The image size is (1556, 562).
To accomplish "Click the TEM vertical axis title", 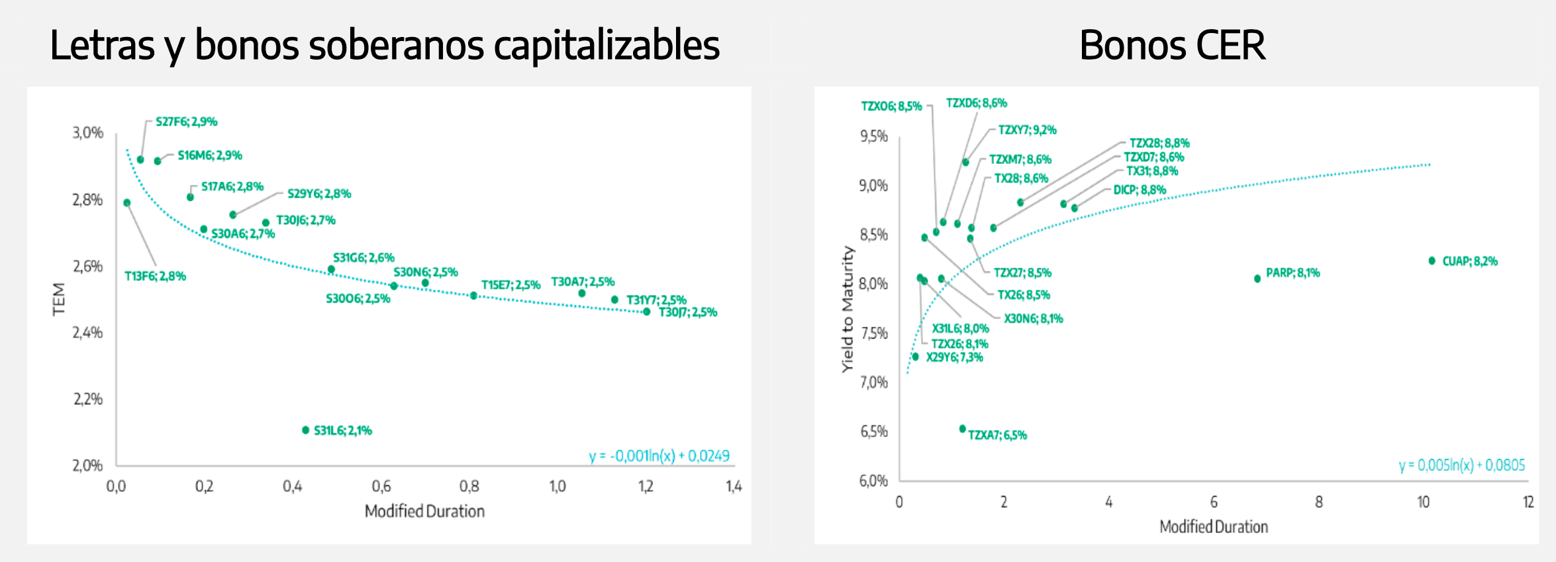I will coord(59,299).
